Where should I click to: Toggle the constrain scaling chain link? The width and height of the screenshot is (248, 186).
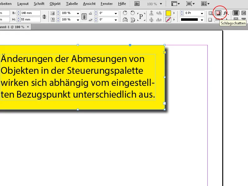pos(84,16)
